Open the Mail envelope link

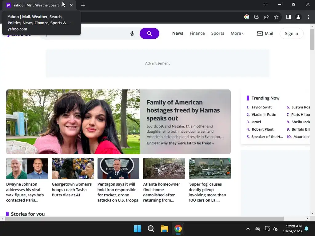(265, 33)
